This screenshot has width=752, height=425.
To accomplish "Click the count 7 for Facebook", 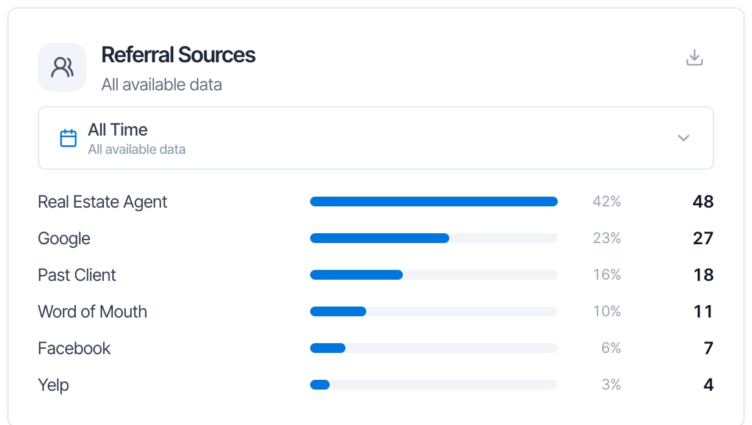I will (x=709, y=348).
